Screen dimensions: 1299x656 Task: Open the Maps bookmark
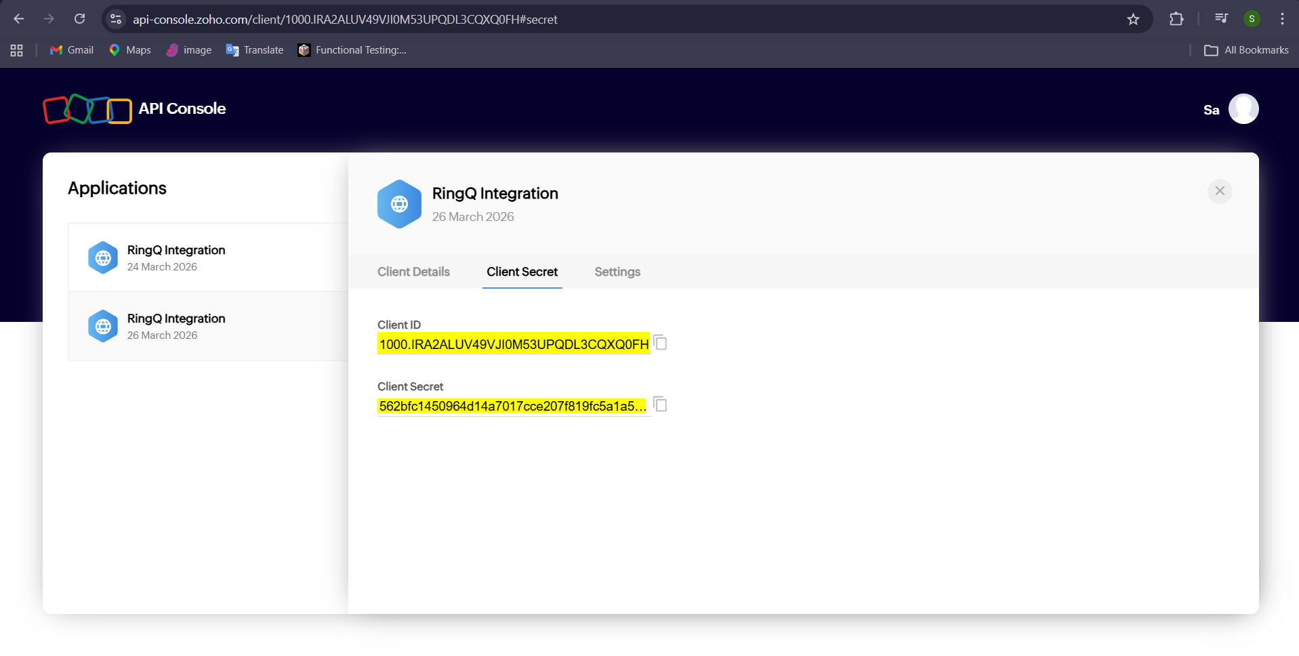tap(130, 50)
